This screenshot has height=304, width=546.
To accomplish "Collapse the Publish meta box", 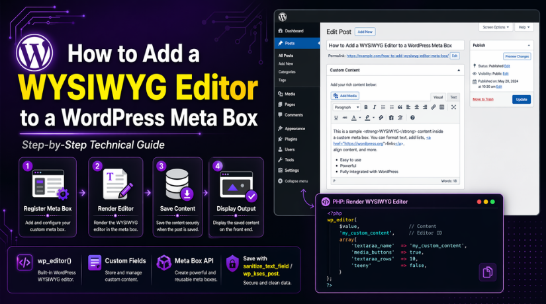I will pos(529,46).
